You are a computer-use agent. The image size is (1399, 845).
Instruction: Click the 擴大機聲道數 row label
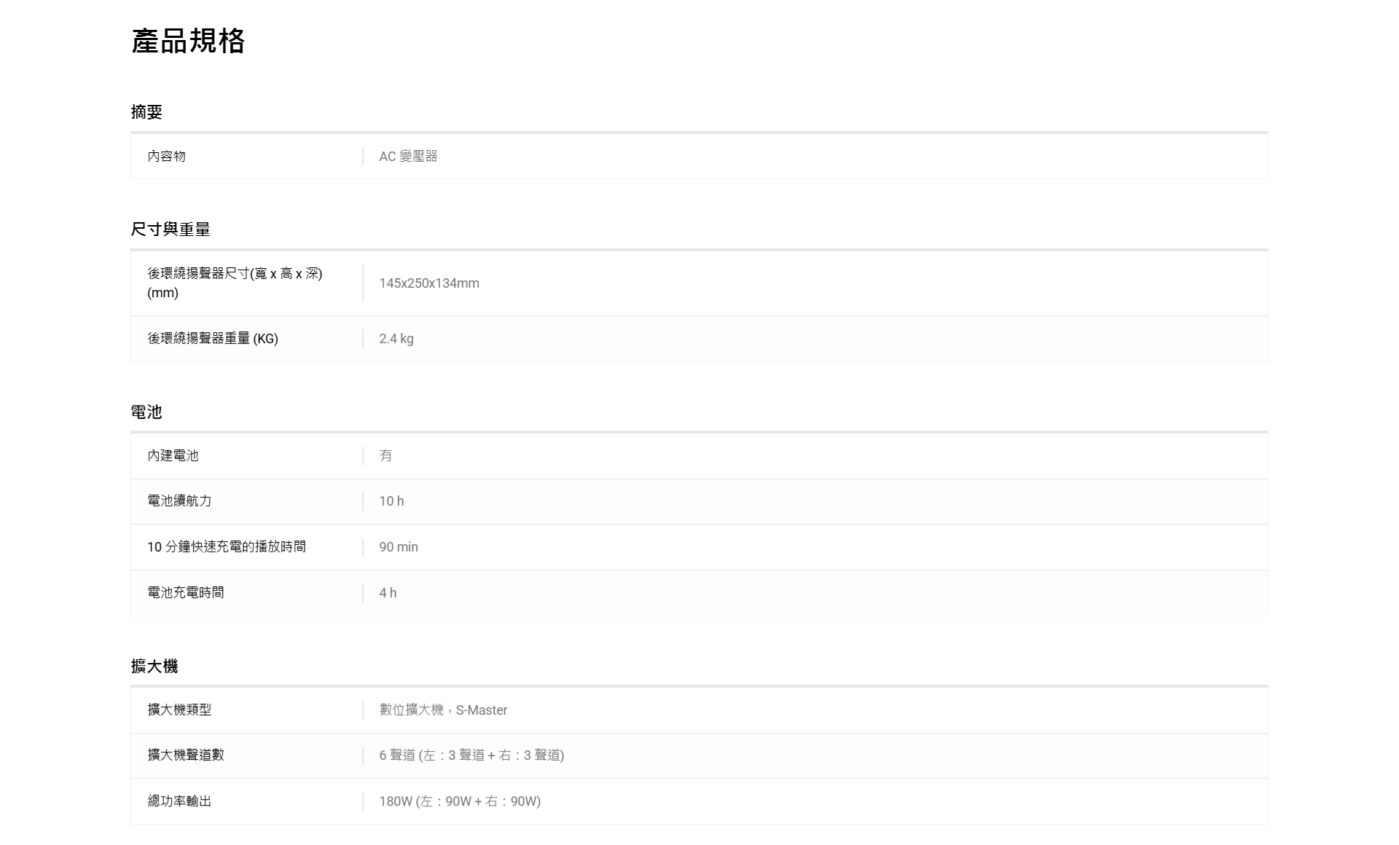(186, 755)
